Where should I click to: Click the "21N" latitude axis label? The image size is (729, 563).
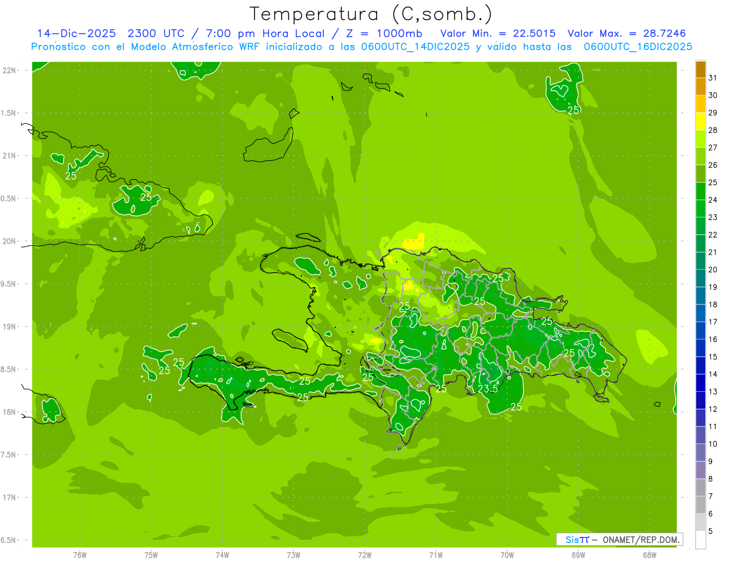pos(10,155)
